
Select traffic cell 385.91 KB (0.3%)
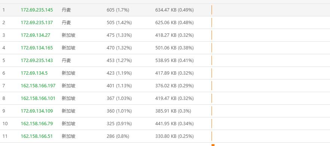pyautogui.click(x=173, y=111)
